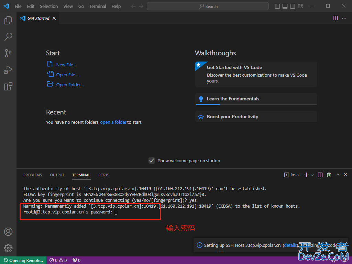Click the Open File... link
This screenshot has height=264, width=352.
pyautogui.click(x=67, y=75)
